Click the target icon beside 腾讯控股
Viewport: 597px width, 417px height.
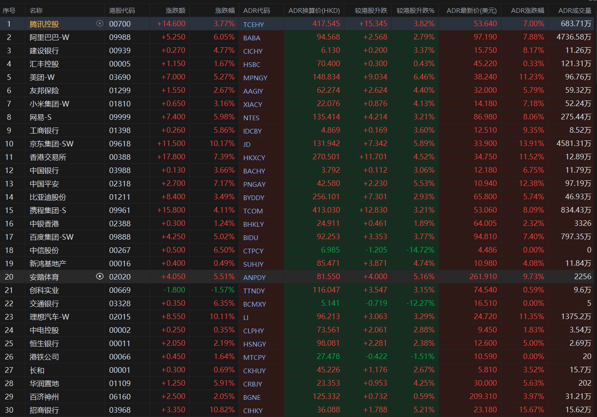click(100, 24)
